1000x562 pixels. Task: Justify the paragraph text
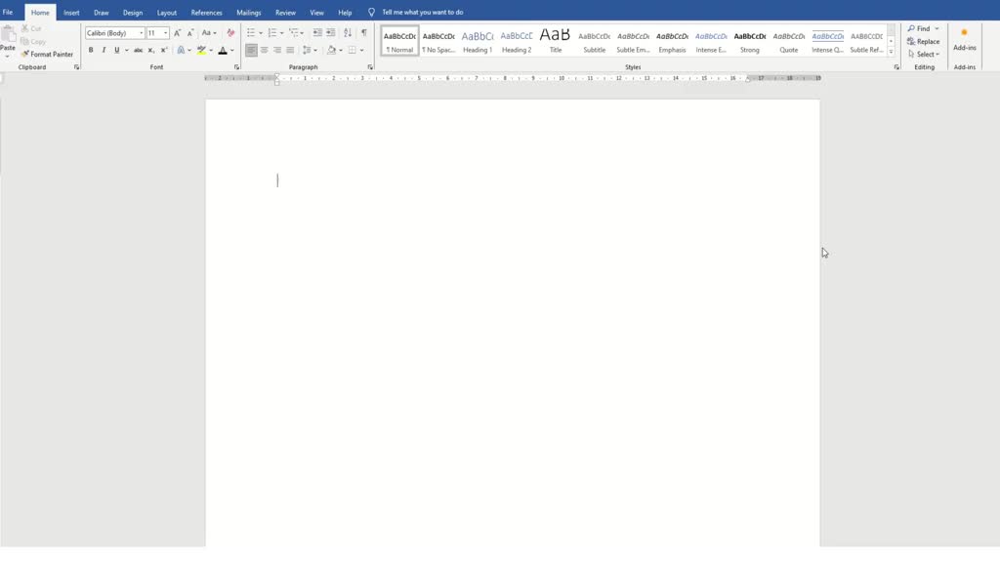pyautogui.click(x=290, y=50)
